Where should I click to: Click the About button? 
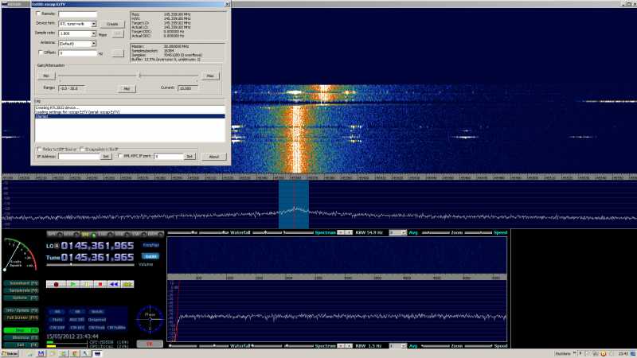tap(213, 157)
